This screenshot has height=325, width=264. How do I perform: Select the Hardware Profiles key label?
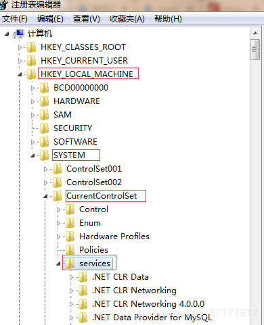point(114,236)
